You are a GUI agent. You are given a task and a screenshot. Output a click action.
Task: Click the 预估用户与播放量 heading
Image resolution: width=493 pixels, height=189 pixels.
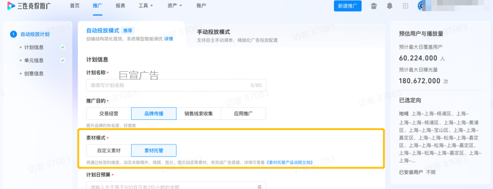421,33
